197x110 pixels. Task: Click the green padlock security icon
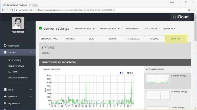coord(16,10)
